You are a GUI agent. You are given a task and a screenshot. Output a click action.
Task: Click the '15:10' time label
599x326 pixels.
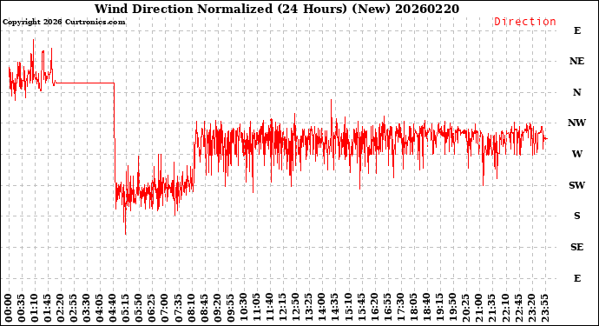(x=348, y=309)
